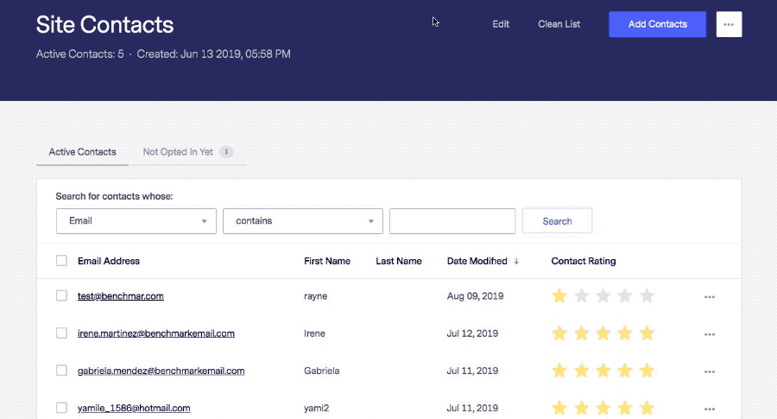Image resolution: width=777 pixels, height=419 pixels.
Task: Click the Search button
Action: (x=557, y=221)
